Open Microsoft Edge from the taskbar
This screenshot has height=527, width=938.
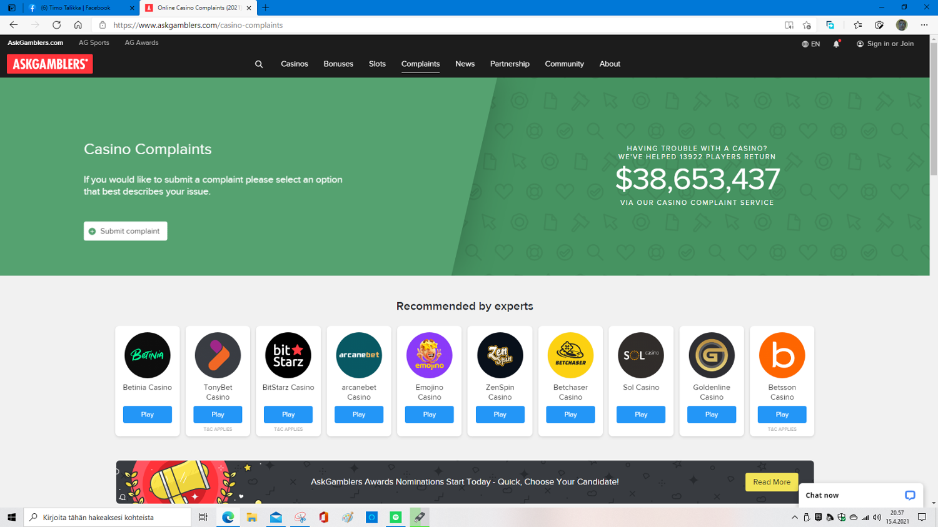point(228,517)
